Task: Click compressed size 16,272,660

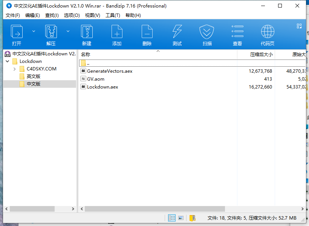Action: pyautogui.click(x=260, y=87)
